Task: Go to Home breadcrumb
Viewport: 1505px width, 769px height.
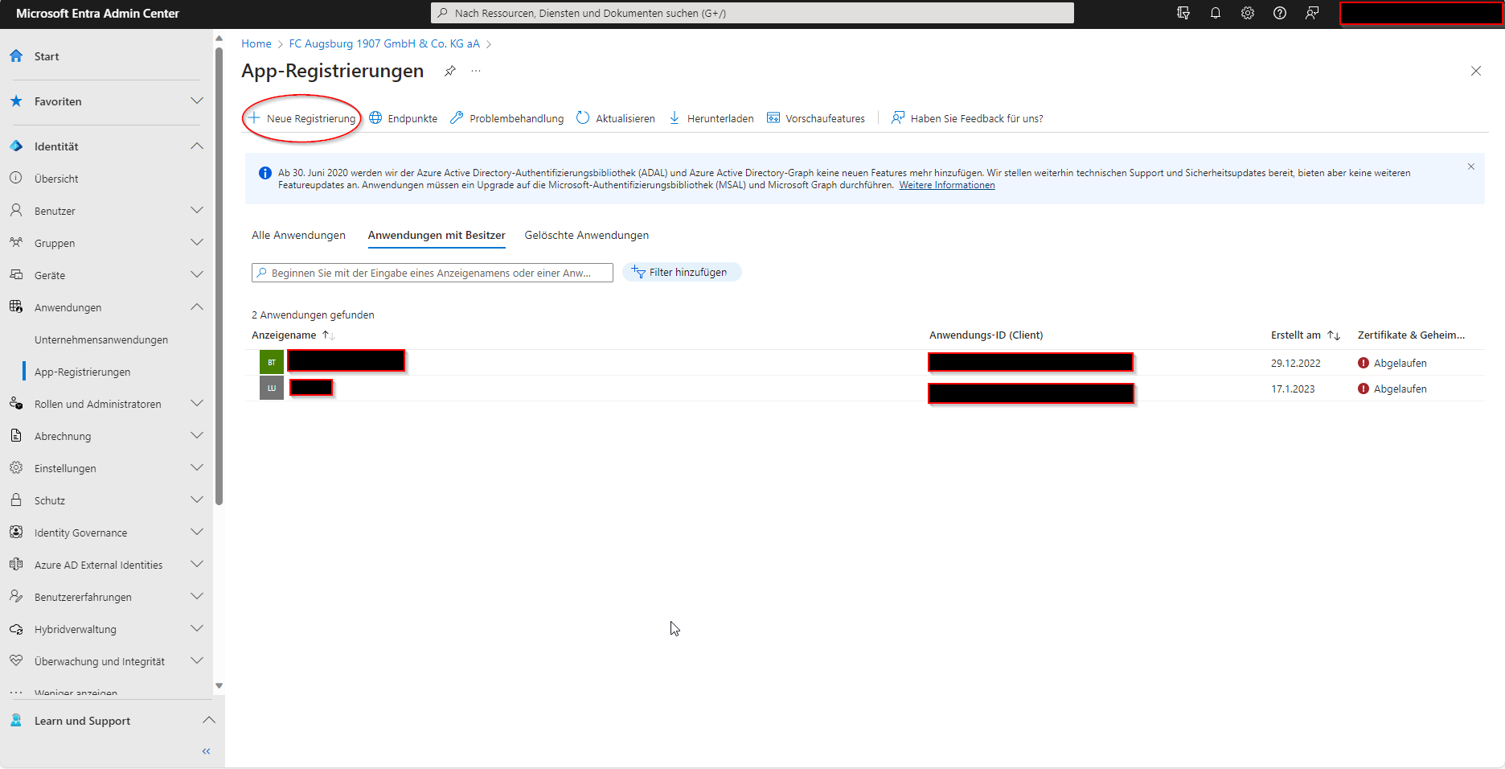Action: (256, 43)
